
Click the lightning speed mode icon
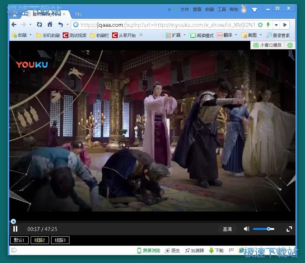point(268,25)
